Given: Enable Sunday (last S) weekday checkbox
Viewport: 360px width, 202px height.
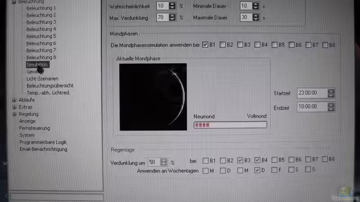Looking at the screenshot, I should [x=308, y=170].
